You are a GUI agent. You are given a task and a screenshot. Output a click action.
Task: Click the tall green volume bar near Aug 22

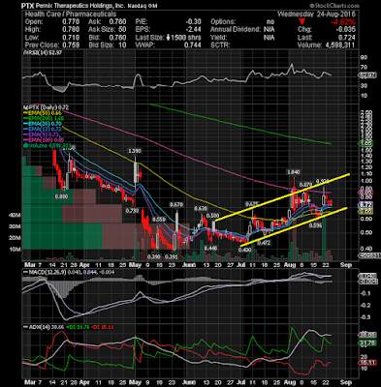[324, 238]
